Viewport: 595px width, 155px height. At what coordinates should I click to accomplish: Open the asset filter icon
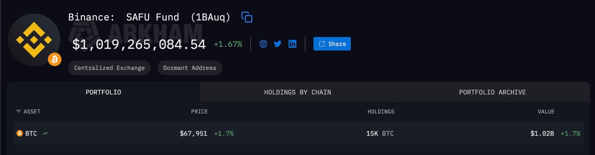18,111
